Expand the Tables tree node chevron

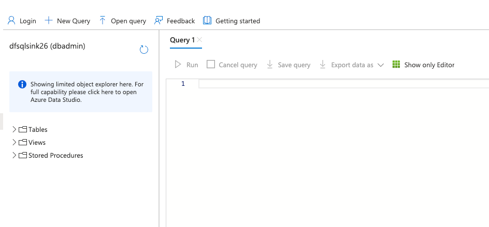pos(14,129)
